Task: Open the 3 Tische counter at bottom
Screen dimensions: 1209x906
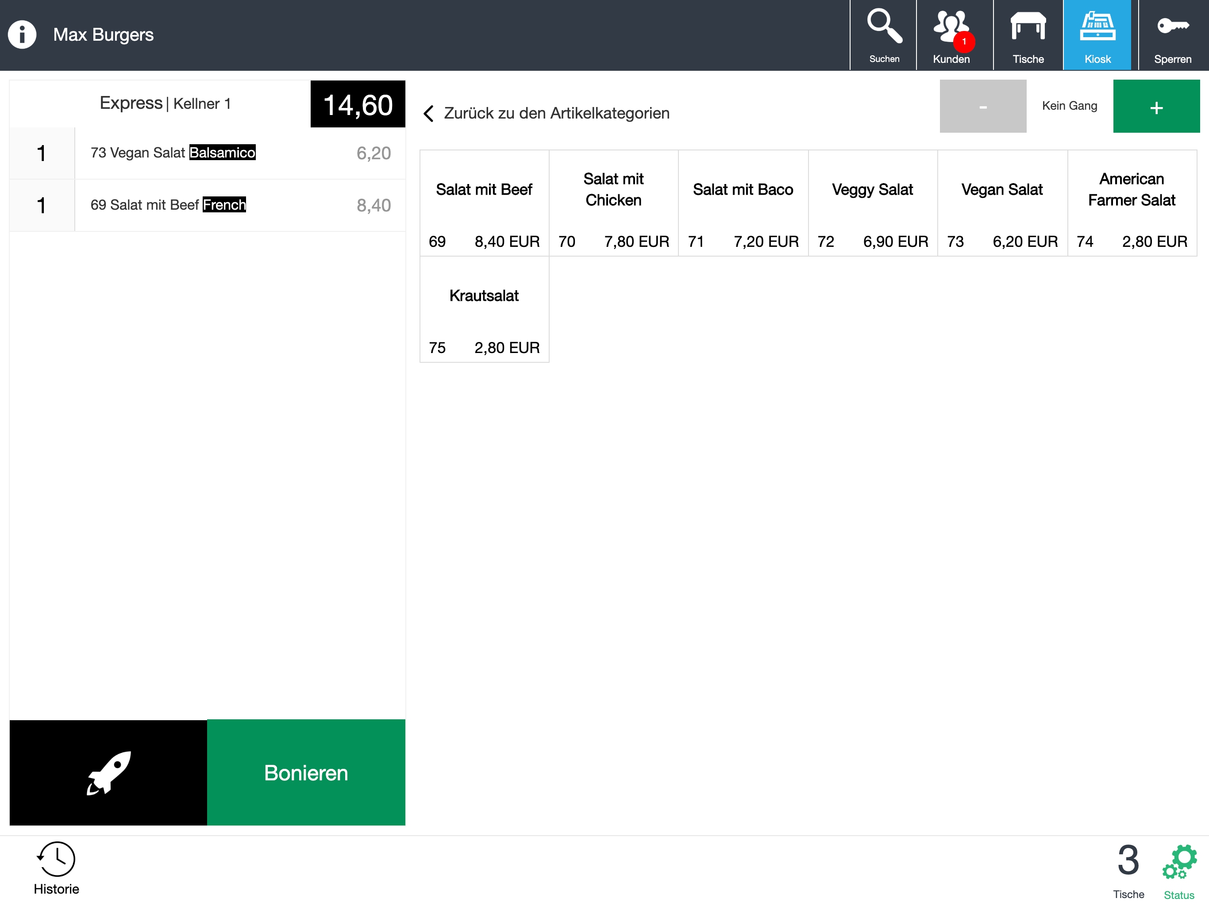Action: click(x=1128, y=871)
